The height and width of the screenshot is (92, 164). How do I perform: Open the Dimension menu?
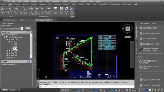(x=56, y=2)
